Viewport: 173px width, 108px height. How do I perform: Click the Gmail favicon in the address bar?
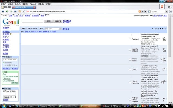pyautogui.click(x=28, y=11)
